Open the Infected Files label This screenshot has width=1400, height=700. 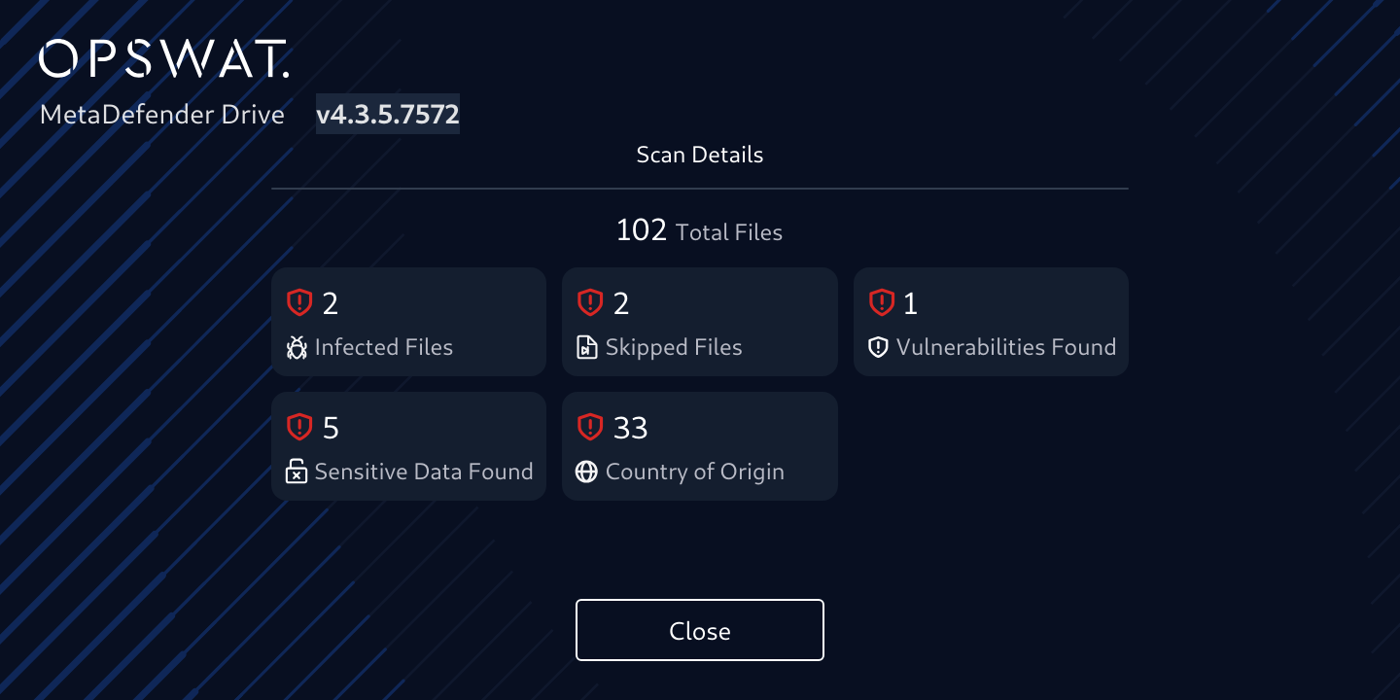point(384,348)
